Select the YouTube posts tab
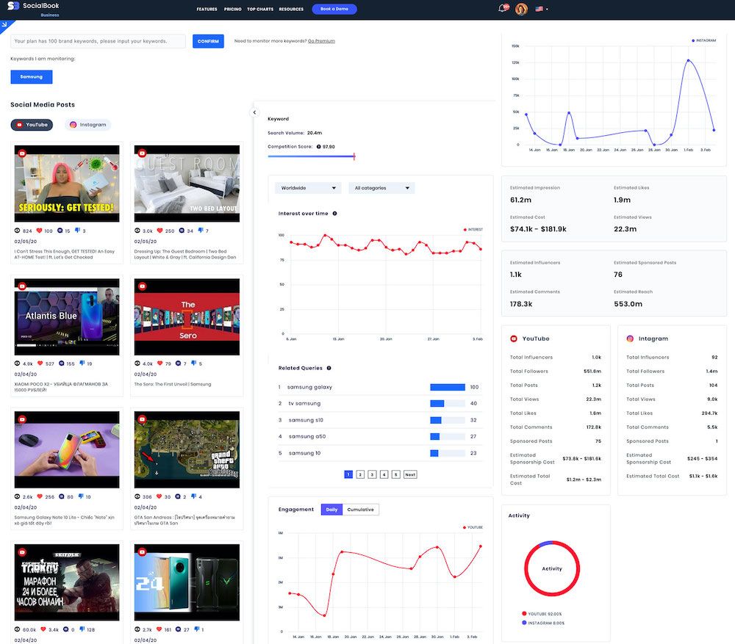The height and width of the screenshot is (644, 735). point(32,125)
